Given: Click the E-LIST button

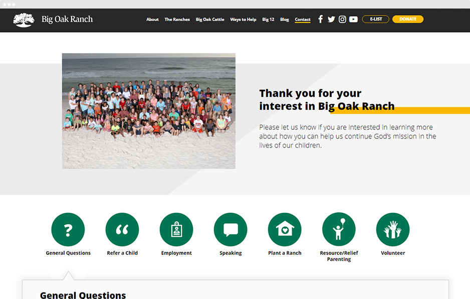Looking at the screenshot, I should (376, 19).
